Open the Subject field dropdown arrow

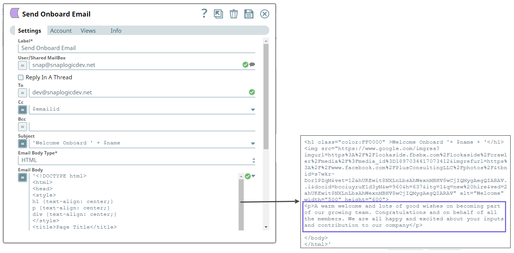pos(253,144)
